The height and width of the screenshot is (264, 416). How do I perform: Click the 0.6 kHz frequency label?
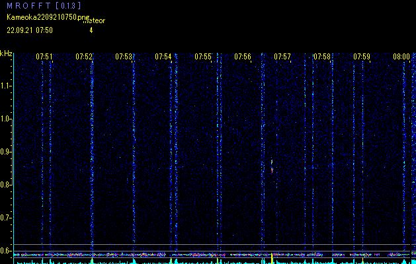pyautogui.click(x=5, y=251)
